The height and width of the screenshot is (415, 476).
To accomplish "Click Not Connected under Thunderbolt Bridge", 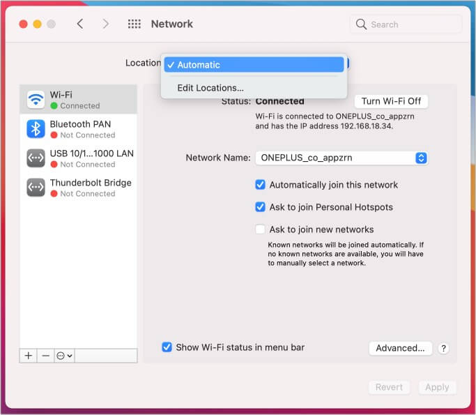I will [x=87, y=193].
